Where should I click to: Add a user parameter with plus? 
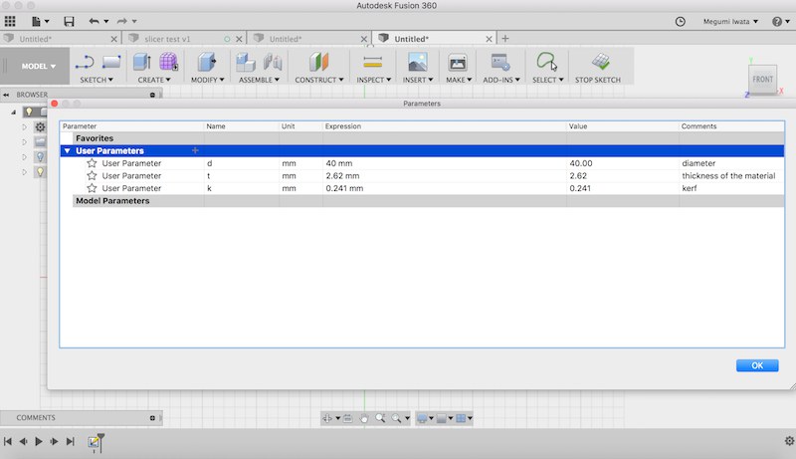pos(195,150)
